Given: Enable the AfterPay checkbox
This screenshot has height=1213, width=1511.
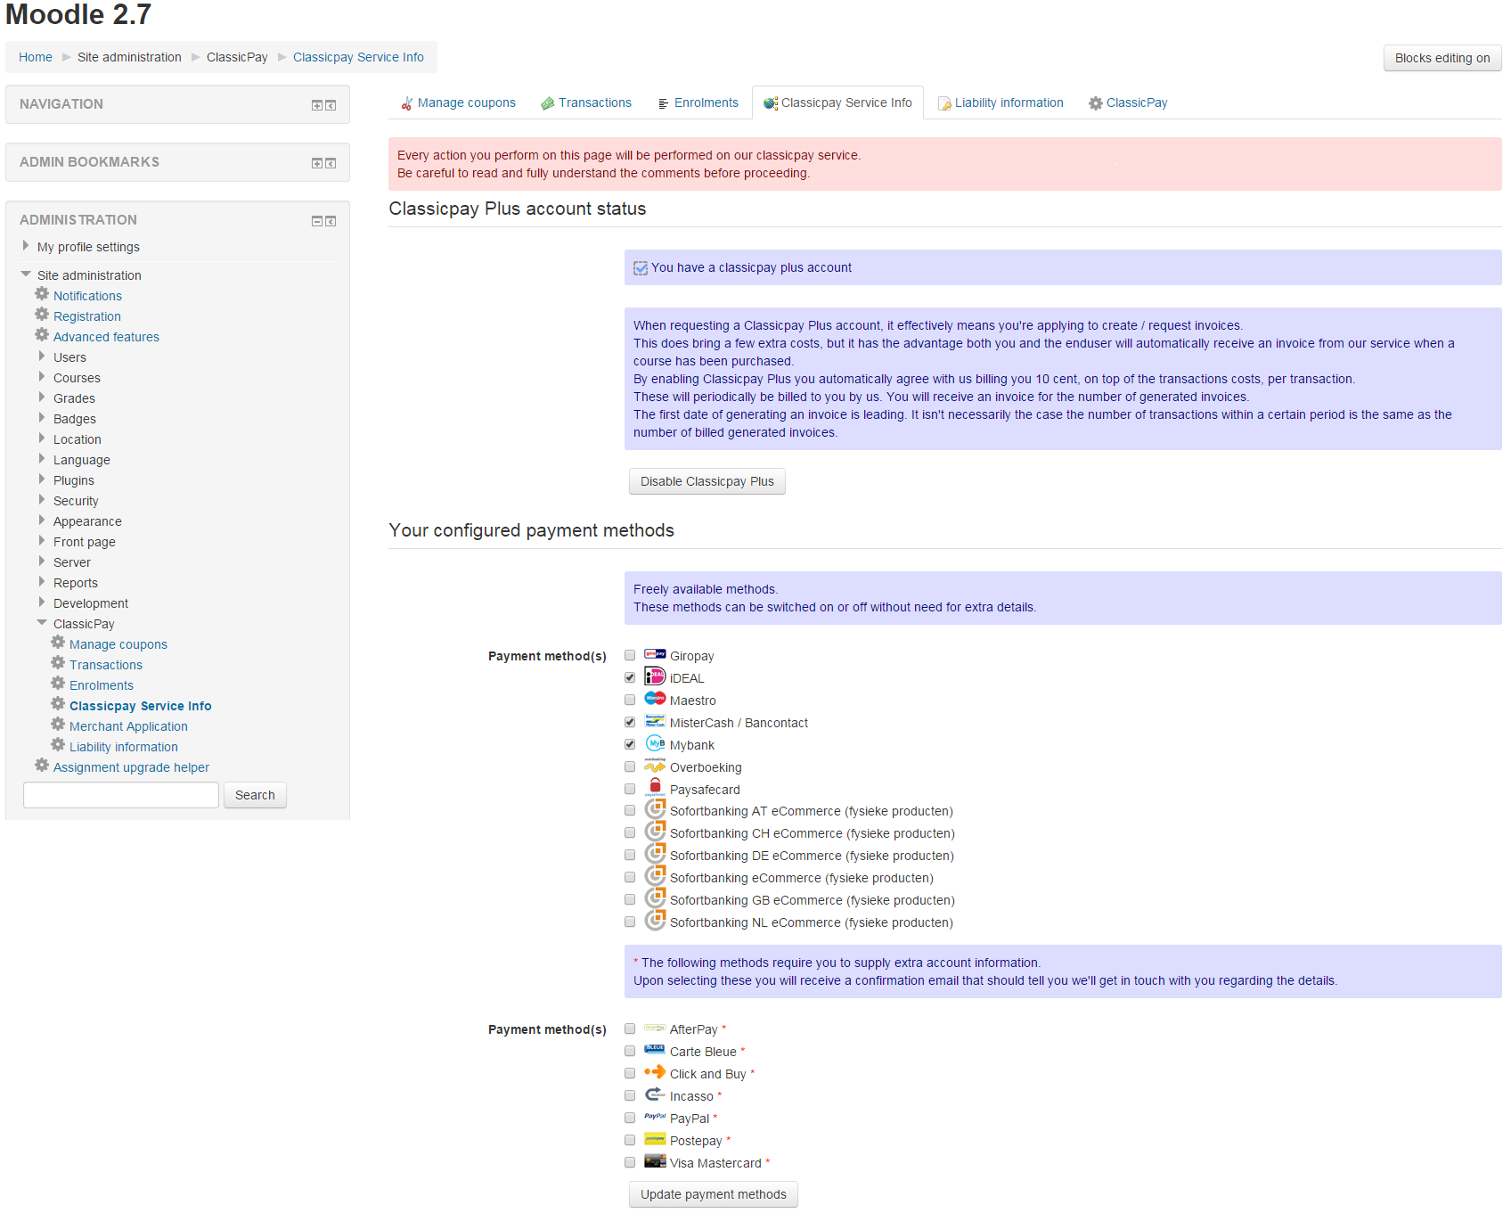Looking at the screenshot, I should click(630, 1029).
